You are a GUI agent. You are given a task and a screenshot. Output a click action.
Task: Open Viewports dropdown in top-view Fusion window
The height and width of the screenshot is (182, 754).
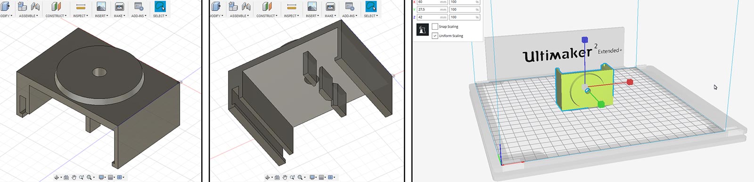(120, 177)
